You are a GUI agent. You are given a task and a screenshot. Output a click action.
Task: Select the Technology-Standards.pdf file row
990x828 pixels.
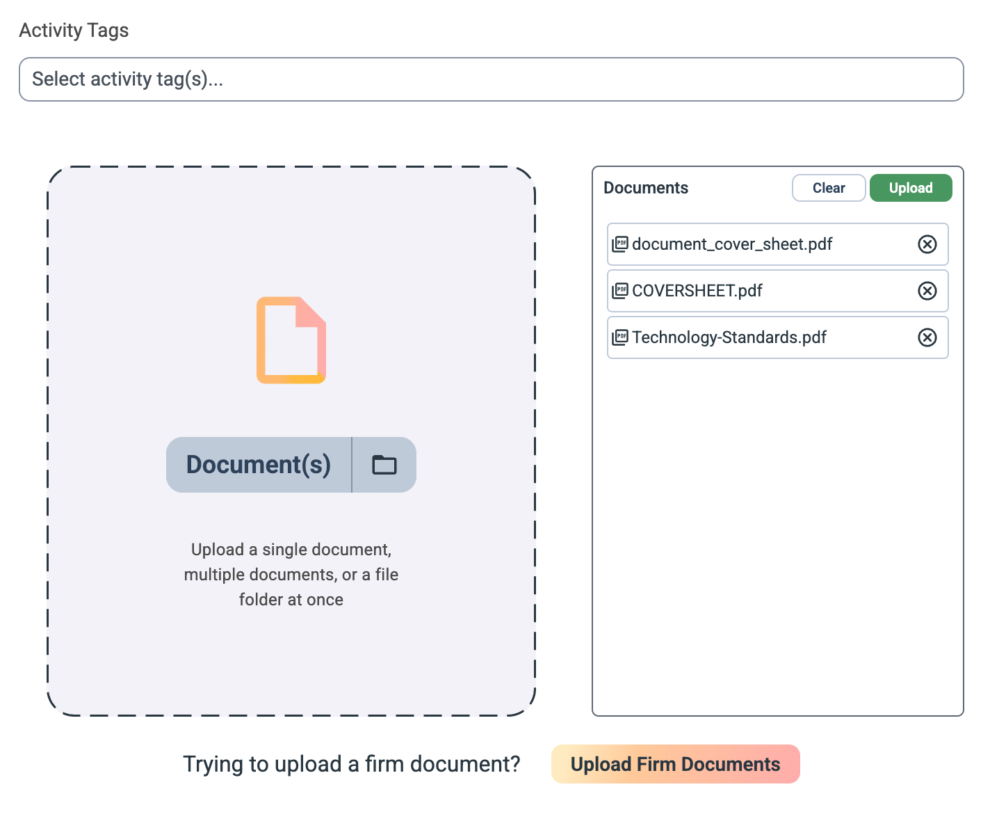click(x=778, y=337)
